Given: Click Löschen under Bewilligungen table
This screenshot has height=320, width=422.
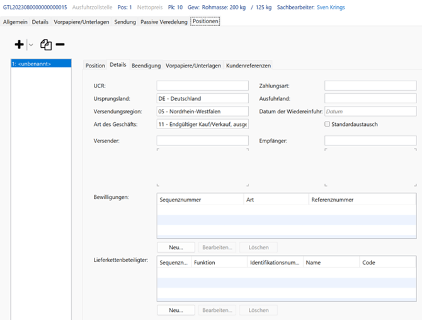Looking at the screenshot, I should tap(258, 248).
